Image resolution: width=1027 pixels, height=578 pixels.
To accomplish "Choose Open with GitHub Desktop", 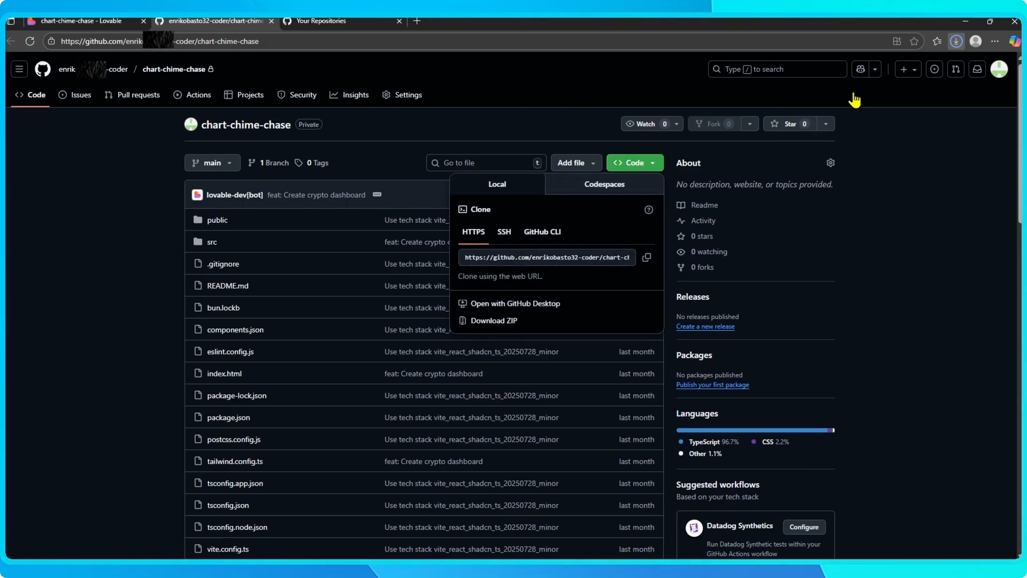I will click(x=515, y=304).
